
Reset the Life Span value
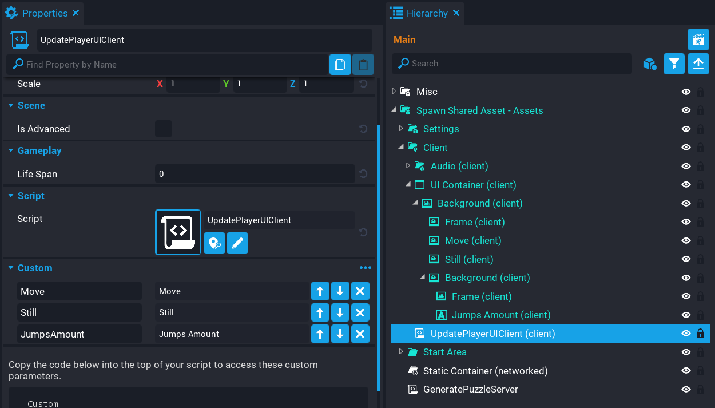[363, 174]
